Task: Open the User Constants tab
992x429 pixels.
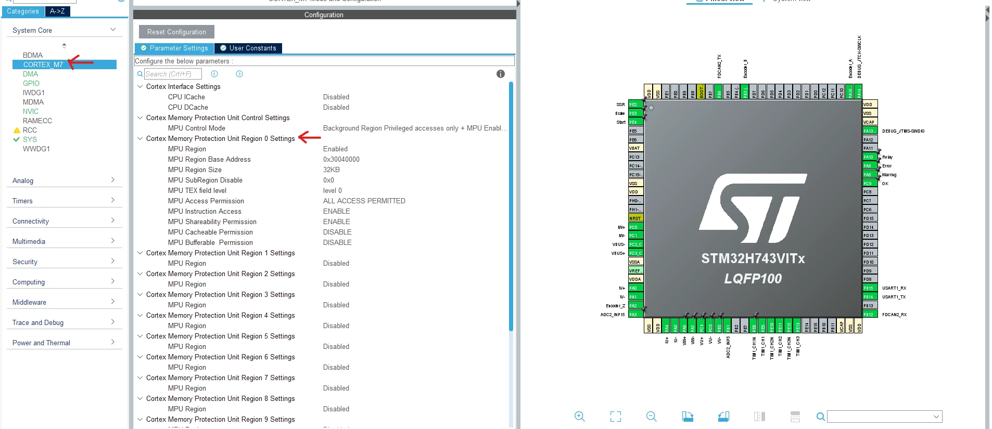Action: click(x=248, y=48)
